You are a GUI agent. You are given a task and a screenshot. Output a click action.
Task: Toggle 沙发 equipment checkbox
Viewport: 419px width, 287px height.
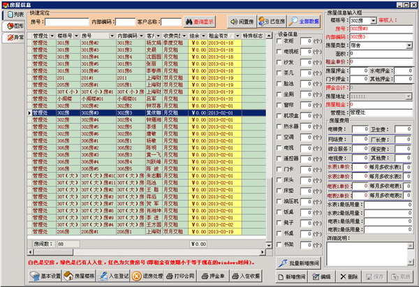pos(279,62)
